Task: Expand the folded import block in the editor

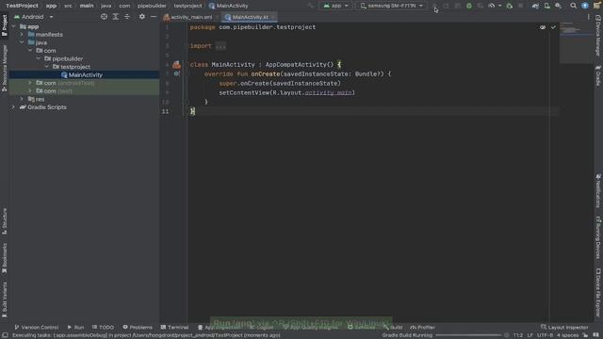Action: 220,46
